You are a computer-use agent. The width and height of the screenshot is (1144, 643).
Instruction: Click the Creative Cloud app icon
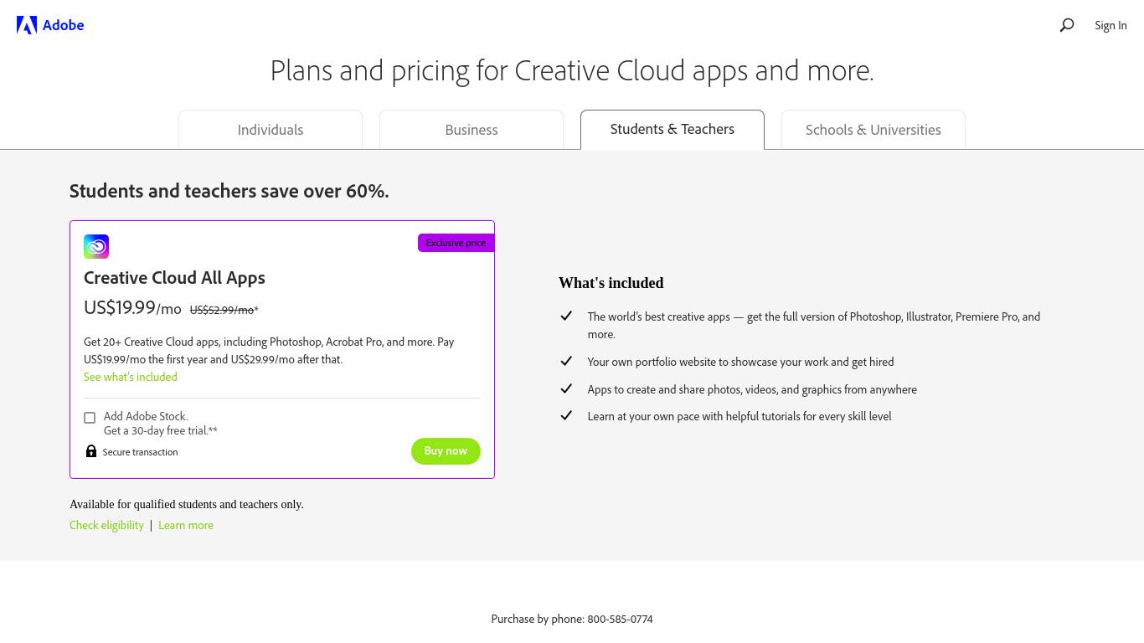pos(96,246)
